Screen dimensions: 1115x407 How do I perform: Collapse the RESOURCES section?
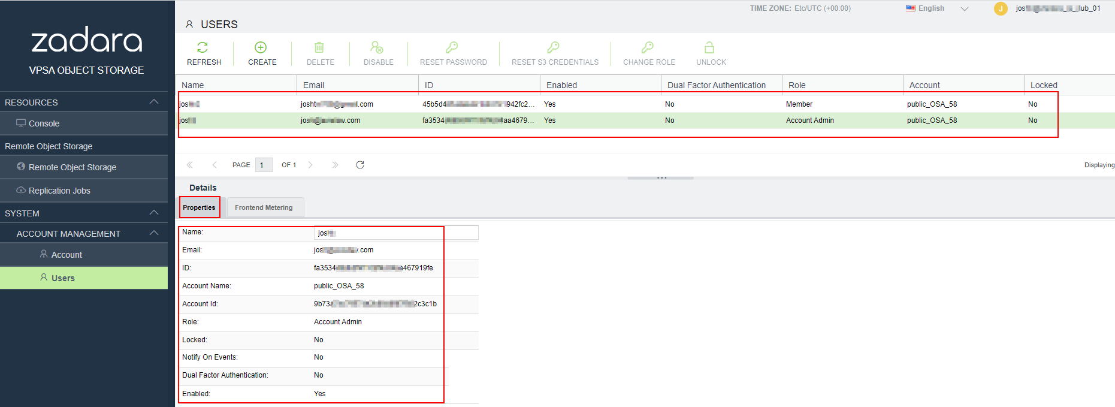click(154, 102)
